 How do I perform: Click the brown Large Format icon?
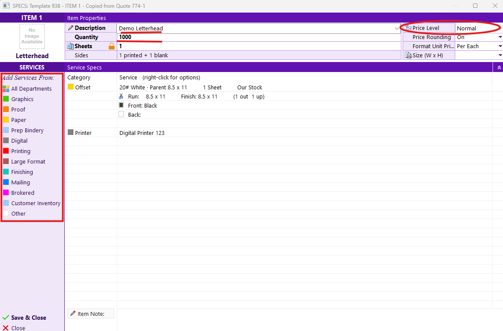click(x=6, y=161)
